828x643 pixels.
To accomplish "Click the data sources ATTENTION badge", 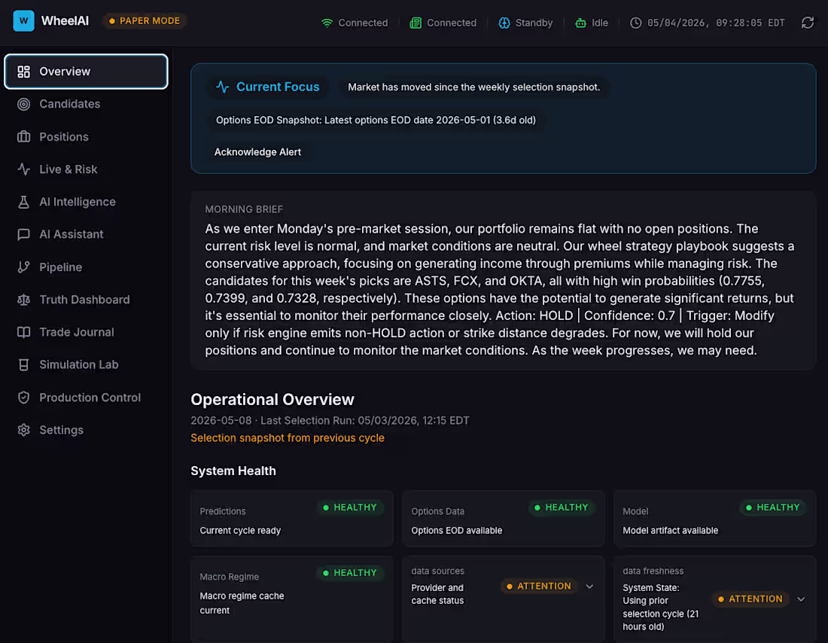I will [x=539, y=587].
